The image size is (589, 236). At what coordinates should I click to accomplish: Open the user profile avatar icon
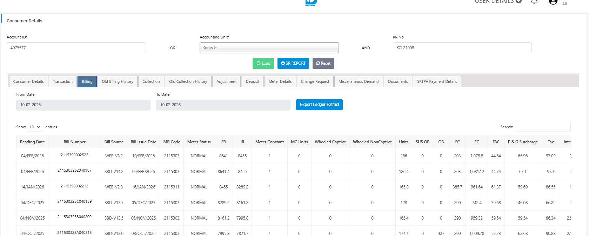553,2
